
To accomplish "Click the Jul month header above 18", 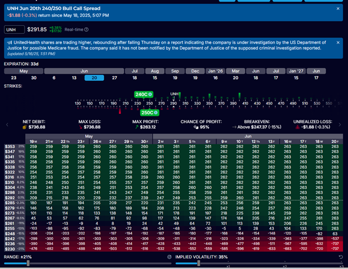I will (x=135, y=71).
